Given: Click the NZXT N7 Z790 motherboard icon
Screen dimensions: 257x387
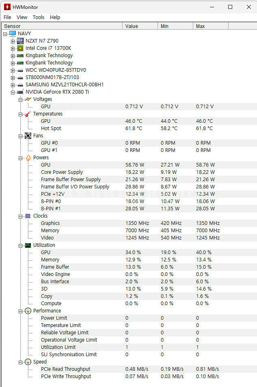Looking at the screenshot, I should pos(20,41).
